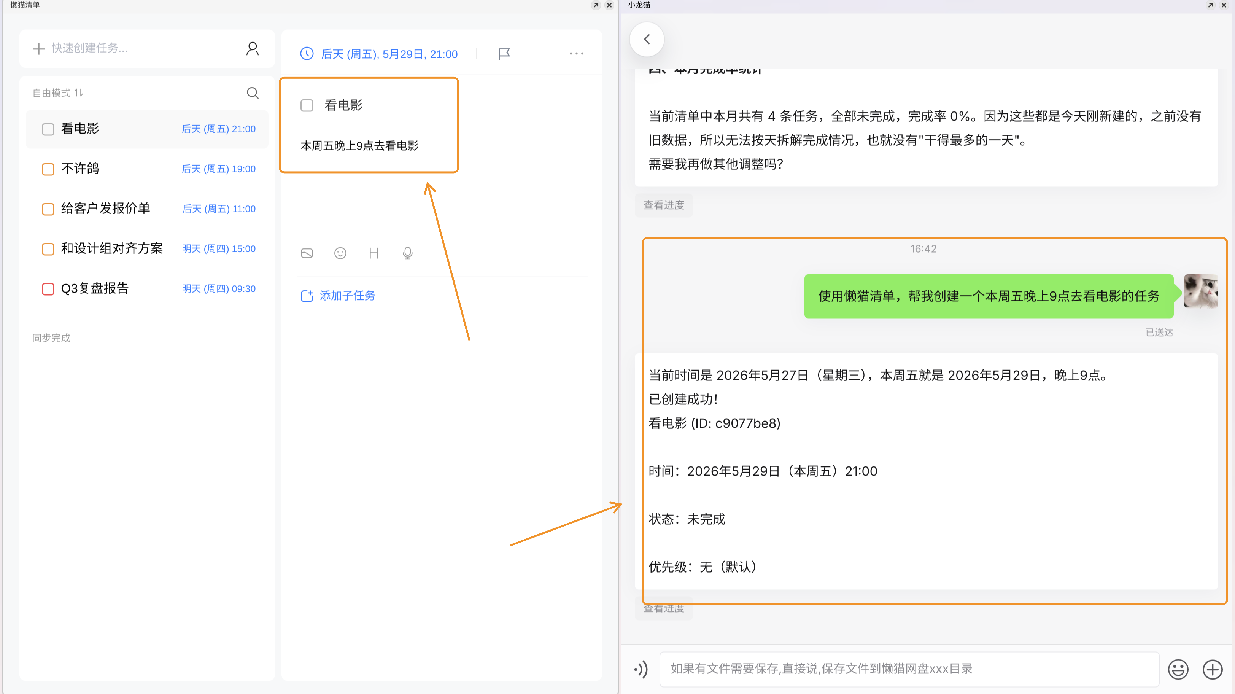Click the 看电影 title in task list
The image size is (1235, 694).
(x=80, y=129)
